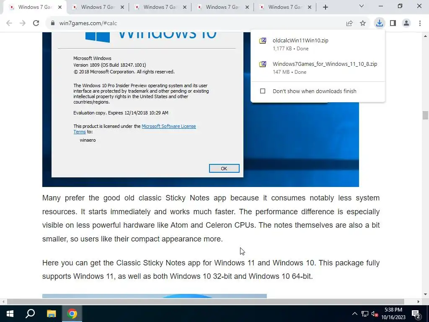Switch to the second Windows 7 Games tab

pyautogui.click(x=97, y=7)
